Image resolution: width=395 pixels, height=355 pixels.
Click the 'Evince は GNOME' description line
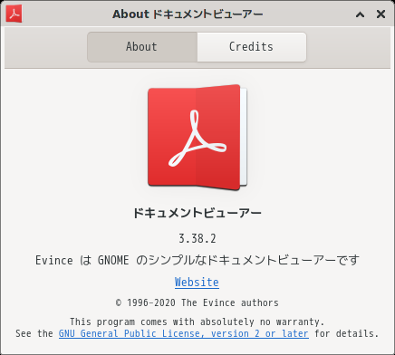coord(197,260)
